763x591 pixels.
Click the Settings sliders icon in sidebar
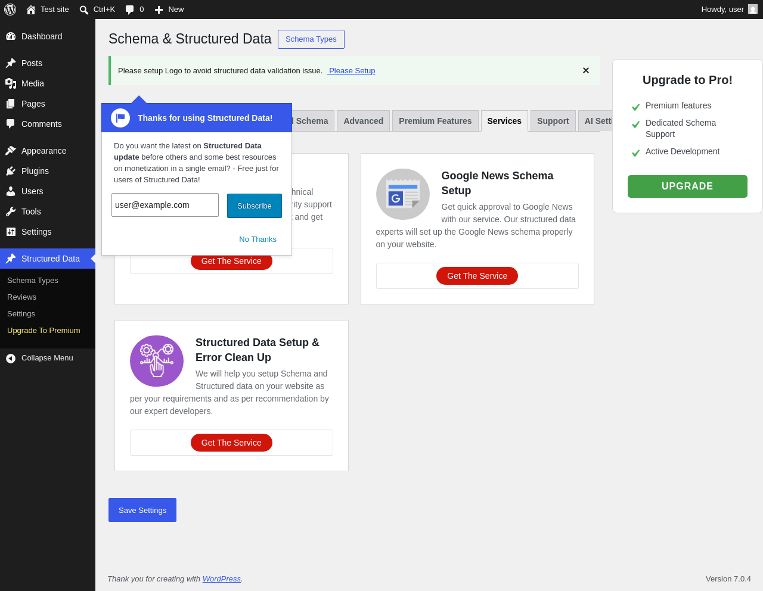coord(11,232)
